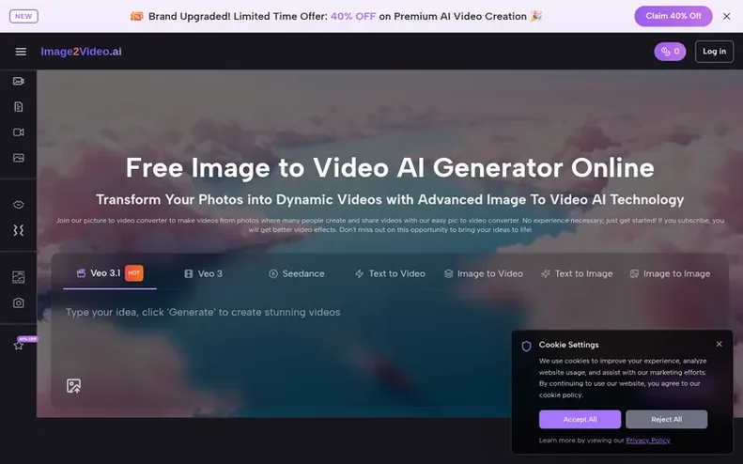Click the image gallery sidebar icon
This screenshot has height=464, width=743.
(x=19, y=277)
